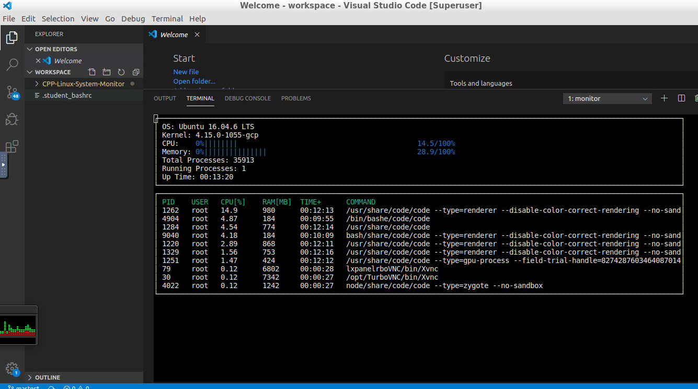
Task: Open the Go menu
Action: tap(110, 18)
